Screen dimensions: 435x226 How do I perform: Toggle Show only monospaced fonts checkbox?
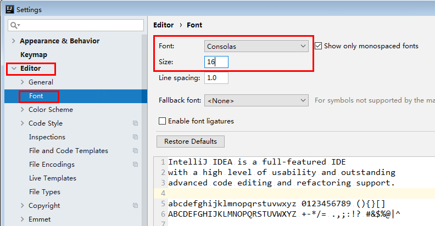[x=318, y=46]
